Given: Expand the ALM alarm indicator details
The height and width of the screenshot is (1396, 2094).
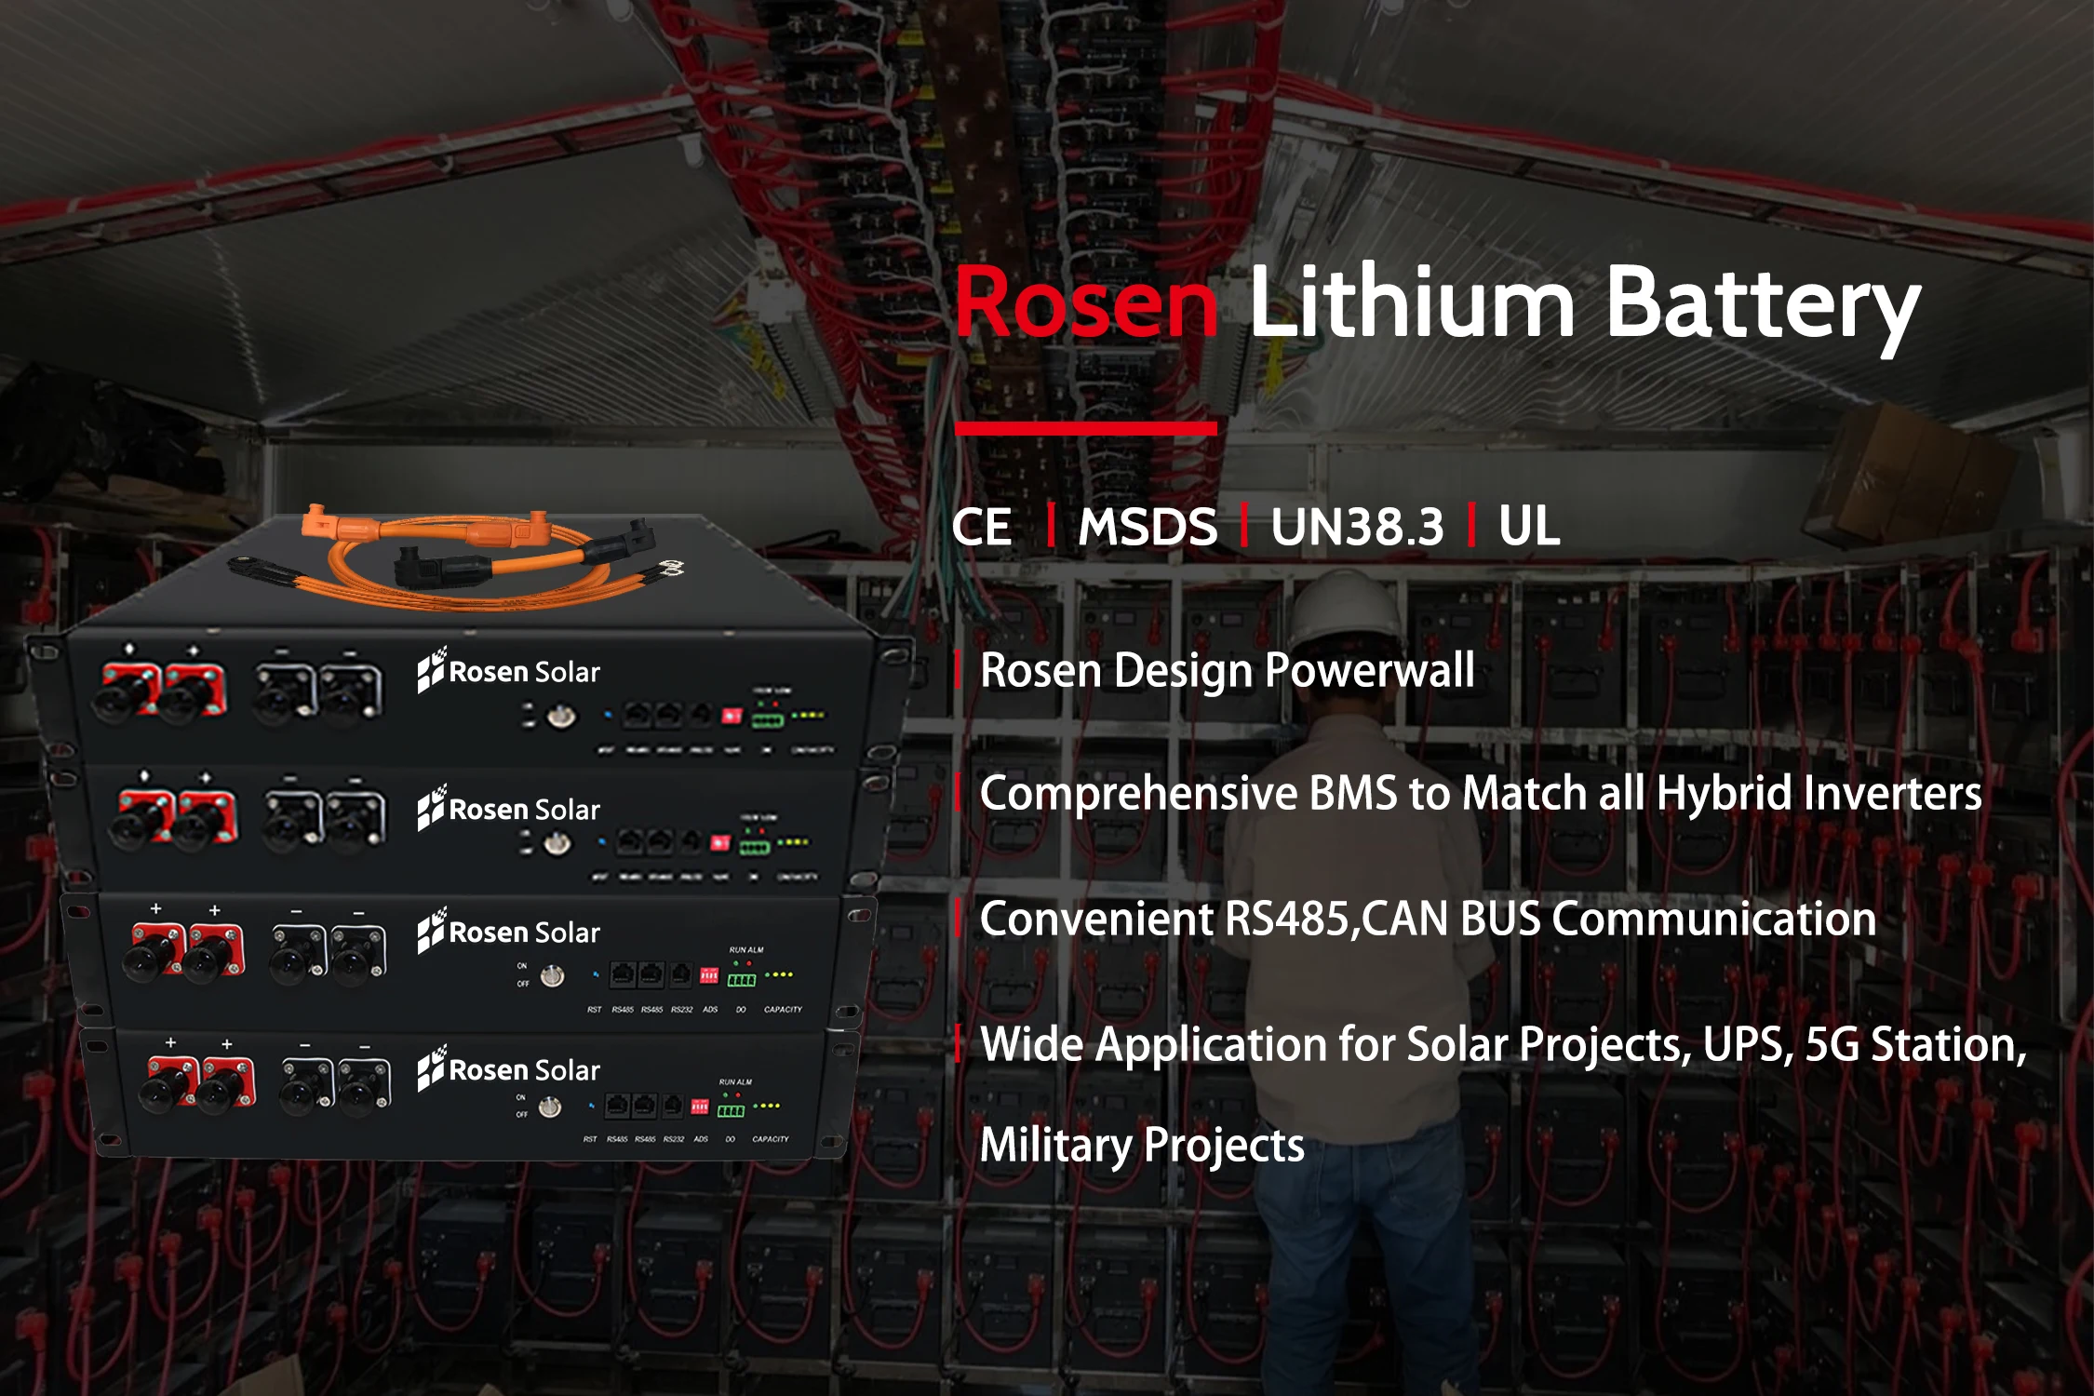Looking at the screenshot, I should (x=749, y=963).
